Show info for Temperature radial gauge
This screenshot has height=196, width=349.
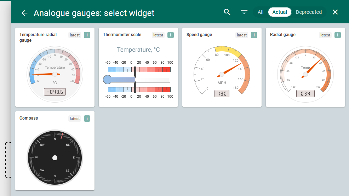coord(87,35)
